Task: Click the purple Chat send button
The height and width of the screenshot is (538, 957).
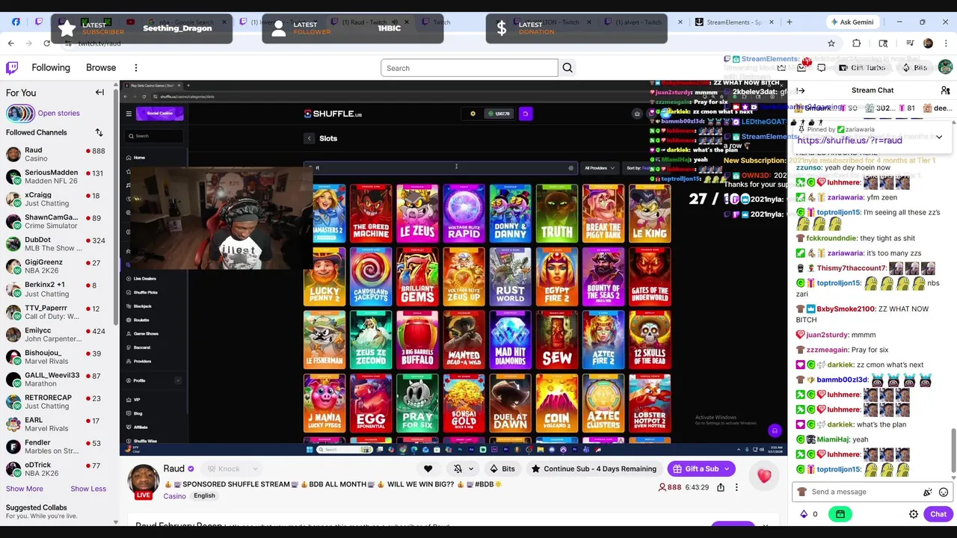Action: pyautogui.click(x=938, y=514)
